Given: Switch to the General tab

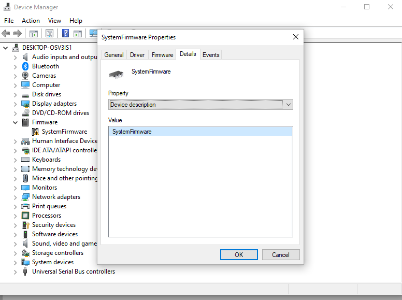Looking at the screenshot, I should pyautogui.click(x=114, y=55).
